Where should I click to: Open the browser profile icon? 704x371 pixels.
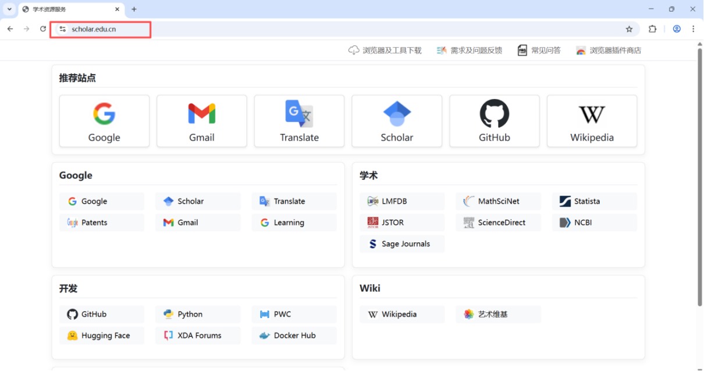tap(677, 29)
